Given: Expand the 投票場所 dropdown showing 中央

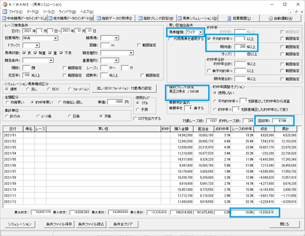Looking at the screenshot, I should (56, 38).
